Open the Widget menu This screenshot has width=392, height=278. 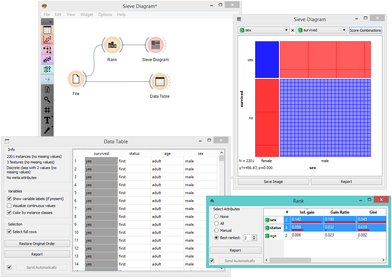tap(87, 15)
